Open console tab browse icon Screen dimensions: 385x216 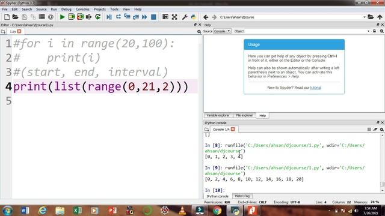click(207, 130)
